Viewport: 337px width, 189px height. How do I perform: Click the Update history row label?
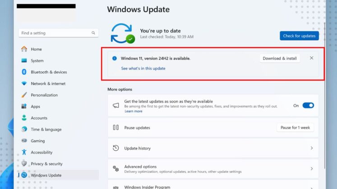pos(137,148)
